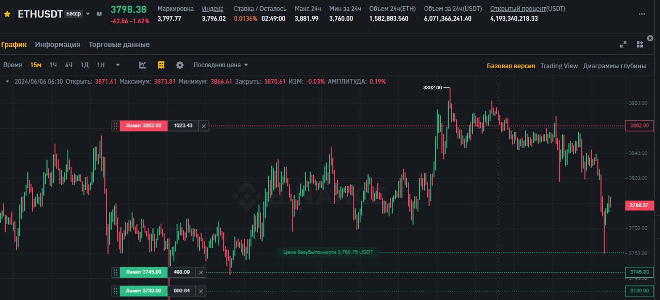Viewport: 660px width, 300px height.
Task: Show Диаграммы глубины depth chart
Action: tap(614, 66)
